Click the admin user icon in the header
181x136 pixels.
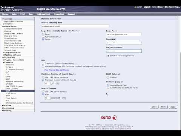tap(135, 7)
